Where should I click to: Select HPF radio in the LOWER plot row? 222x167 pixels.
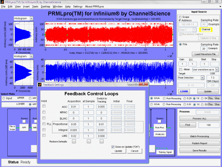coord(30,104)
